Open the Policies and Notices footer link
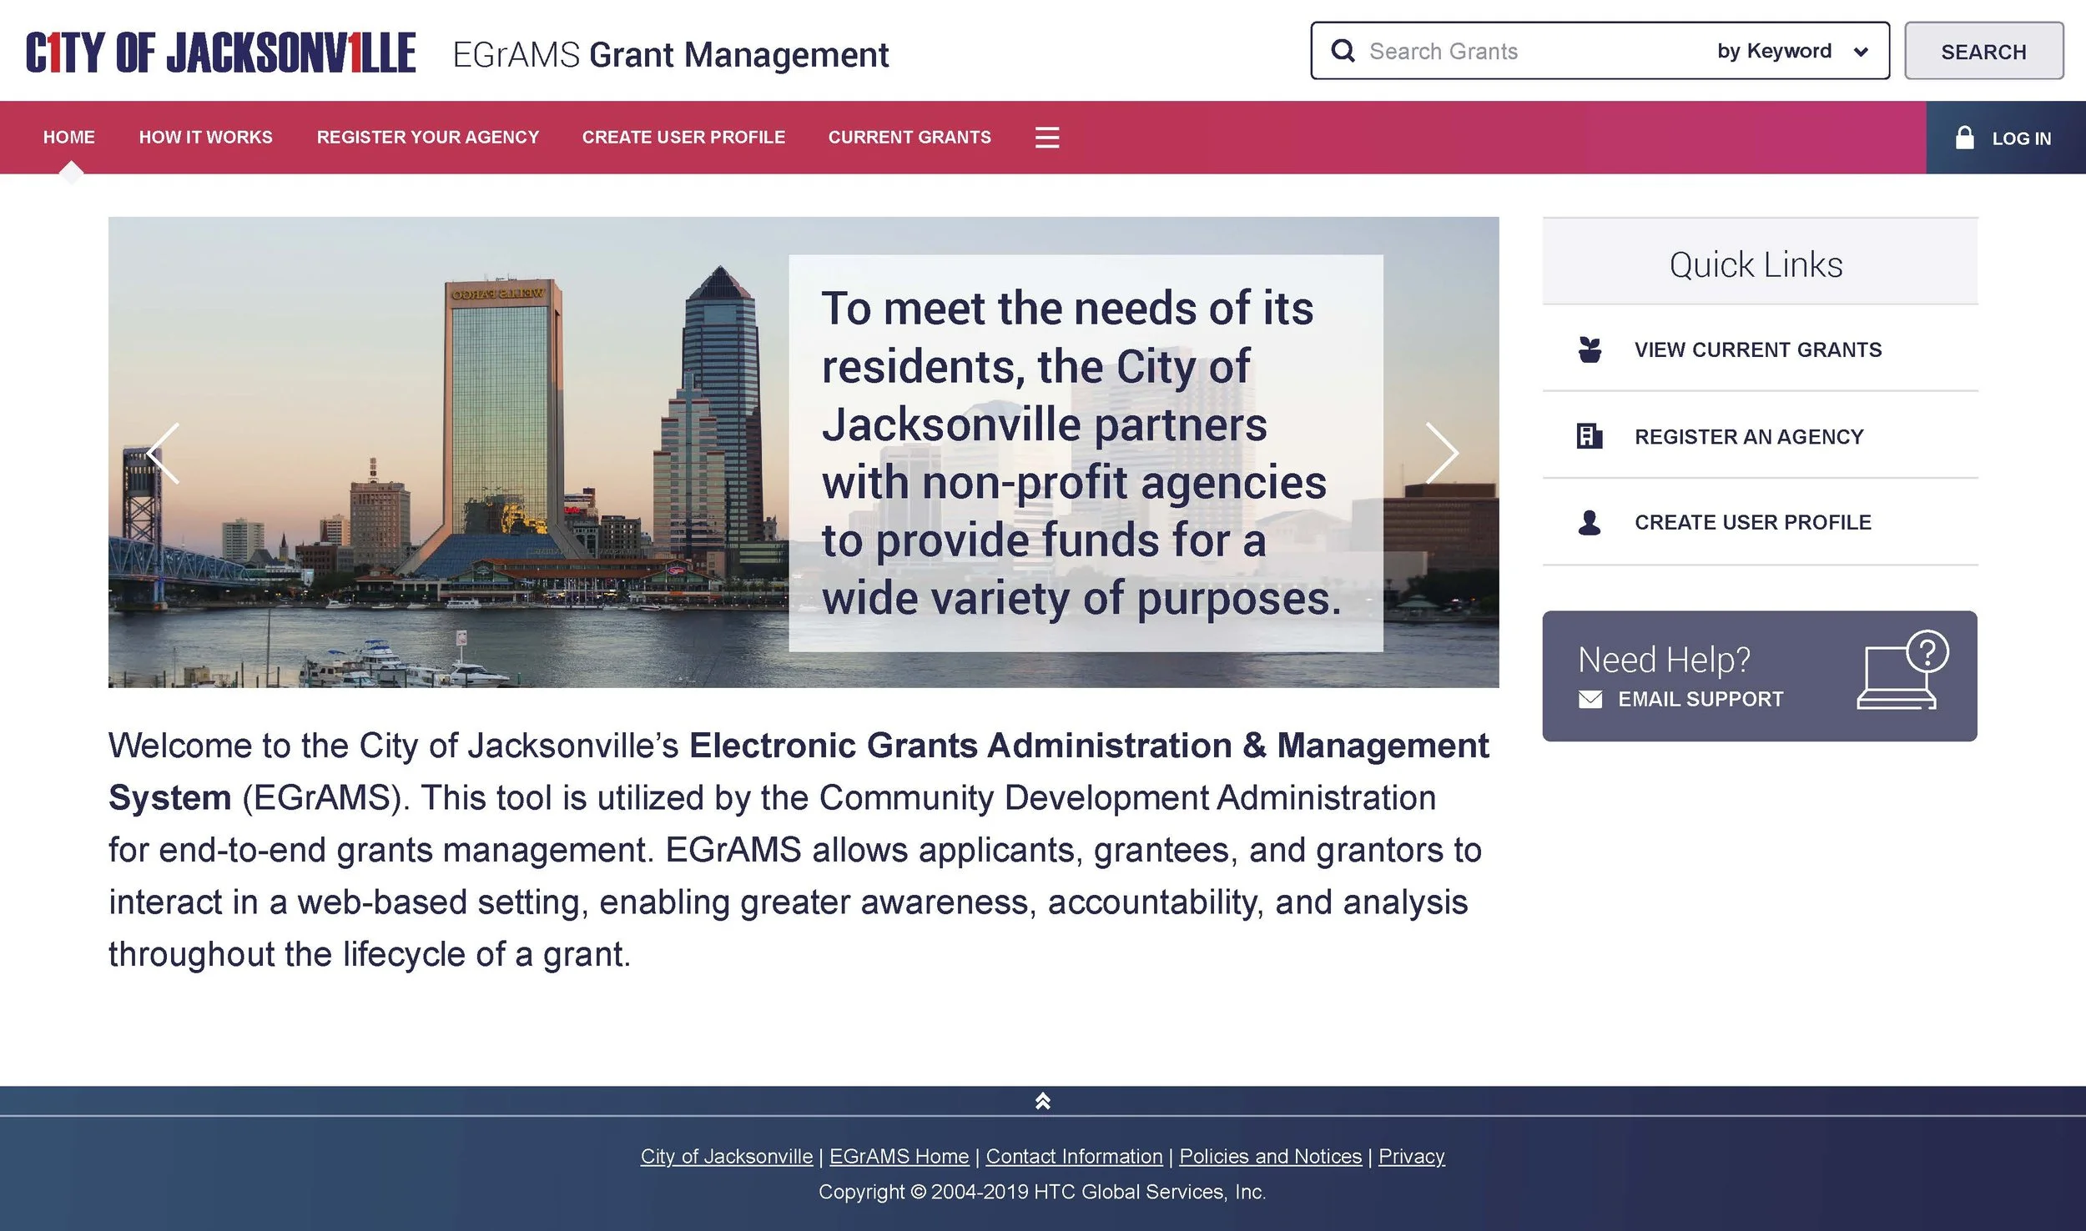This screenshot has height=1231, width=2086. tap(1270, 1157)
